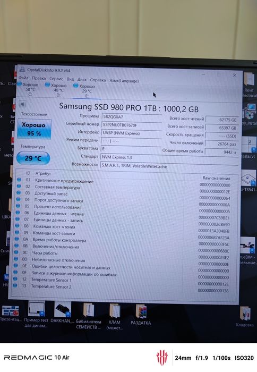Click status icon for Критическое предупреждение row
257x372 pixels.
pyautogui.click(x=19, y=180)
